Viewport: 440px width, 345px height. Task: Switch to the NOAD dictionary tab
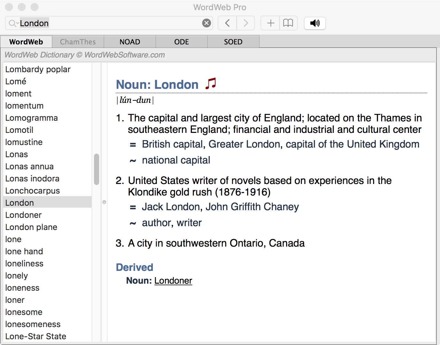point(130,42)
